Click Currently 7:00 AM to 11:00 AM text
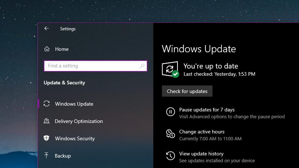 210,139
